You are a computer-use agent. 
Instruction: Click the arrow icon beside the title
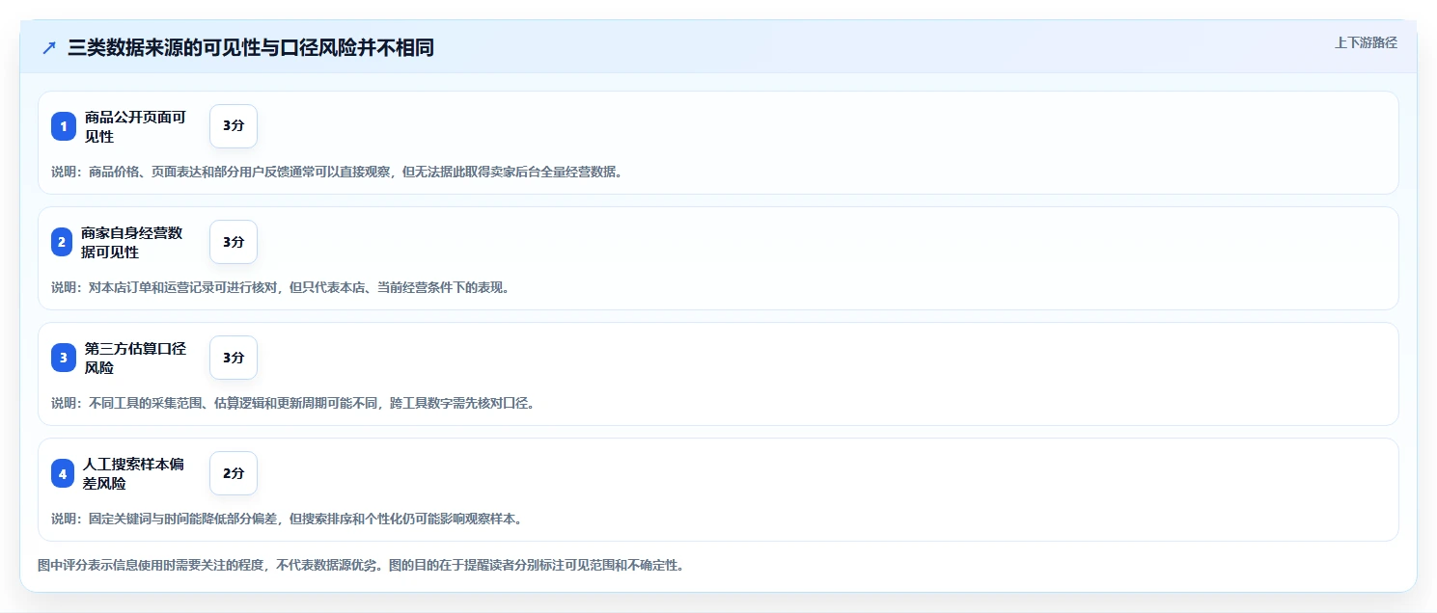[x=49, y=47]
